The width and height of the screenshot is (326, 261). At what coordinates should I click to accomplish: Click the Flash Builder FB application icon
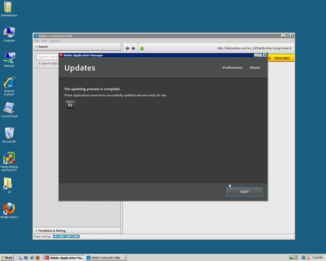click(70, 105)
